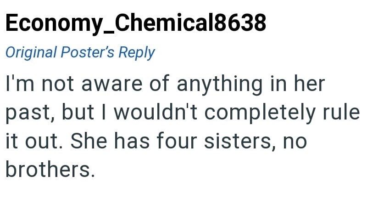The height and width of the screenshot is (205, 367).
Task: Click the Original Poster's Reply label
Action: click(80, 52)
